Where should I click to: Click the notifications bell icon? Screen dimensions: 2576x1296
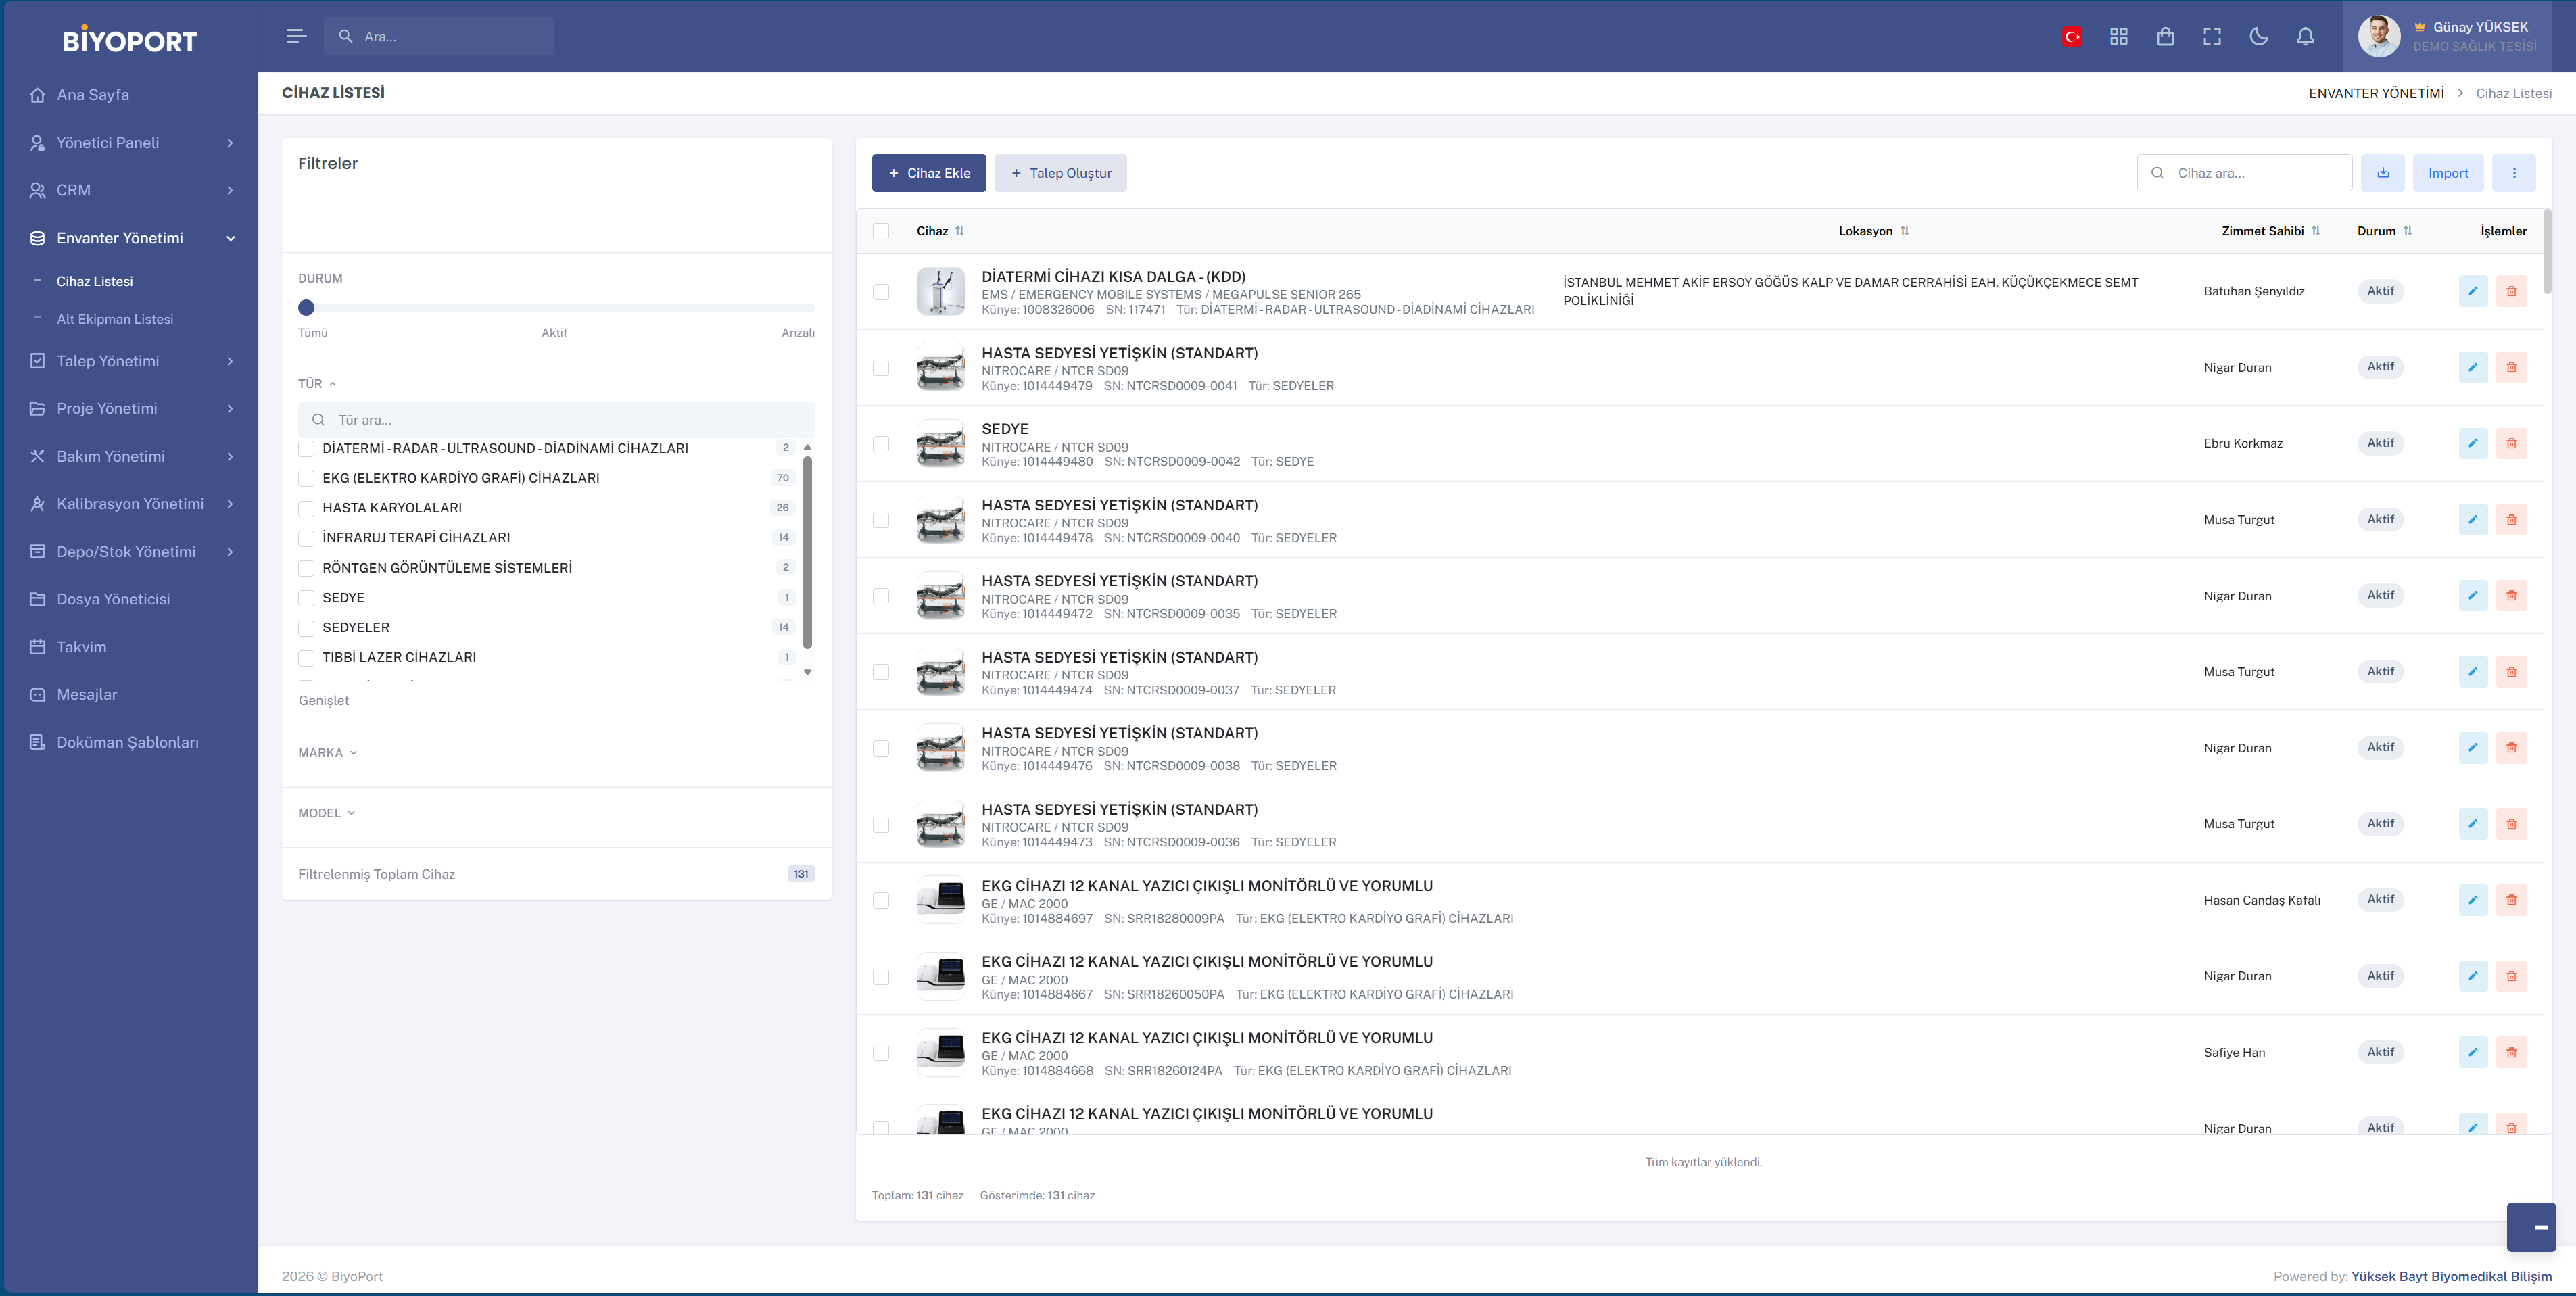[2305, 37]
